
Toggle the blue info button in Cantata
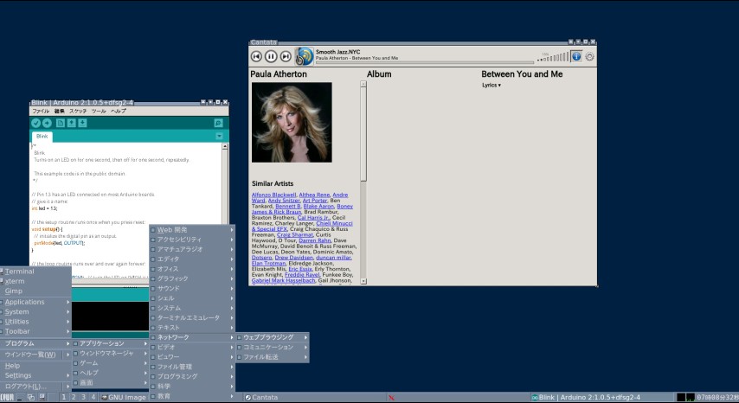(576, 56)
